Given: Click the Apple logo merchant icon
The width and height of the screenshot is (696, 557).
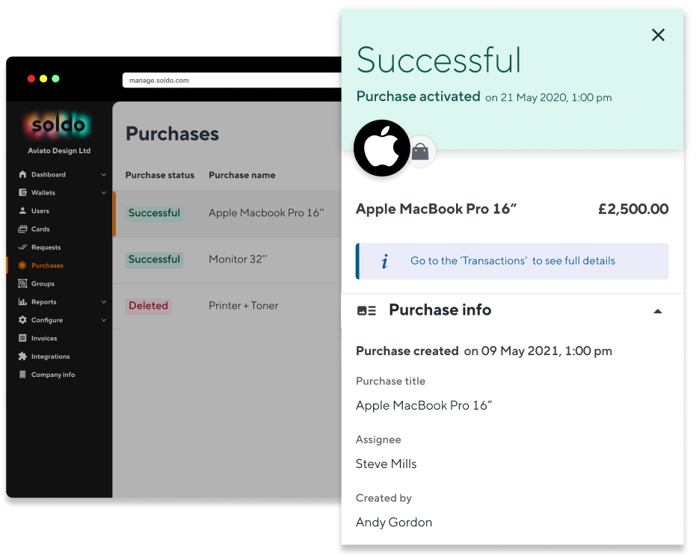Looking at the screenshot, I should click(381, 148).
